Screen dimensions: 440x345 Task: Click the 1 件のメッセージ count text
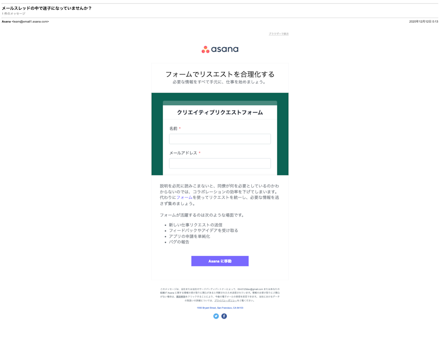(x=13, y=14)
